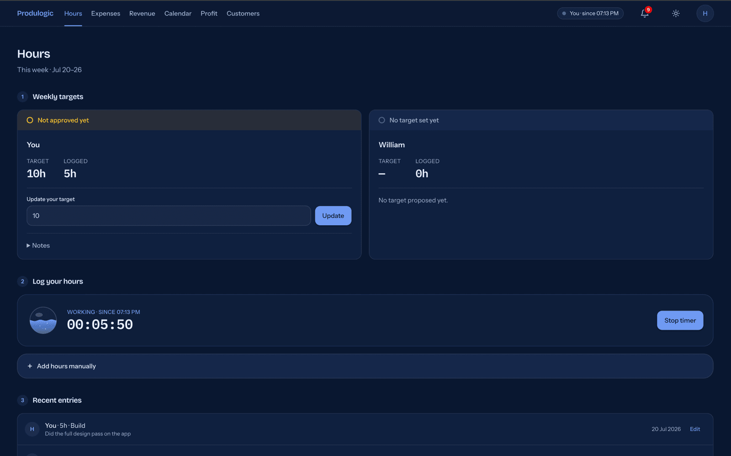Click the Produlogic logo

tap(35, 13)
